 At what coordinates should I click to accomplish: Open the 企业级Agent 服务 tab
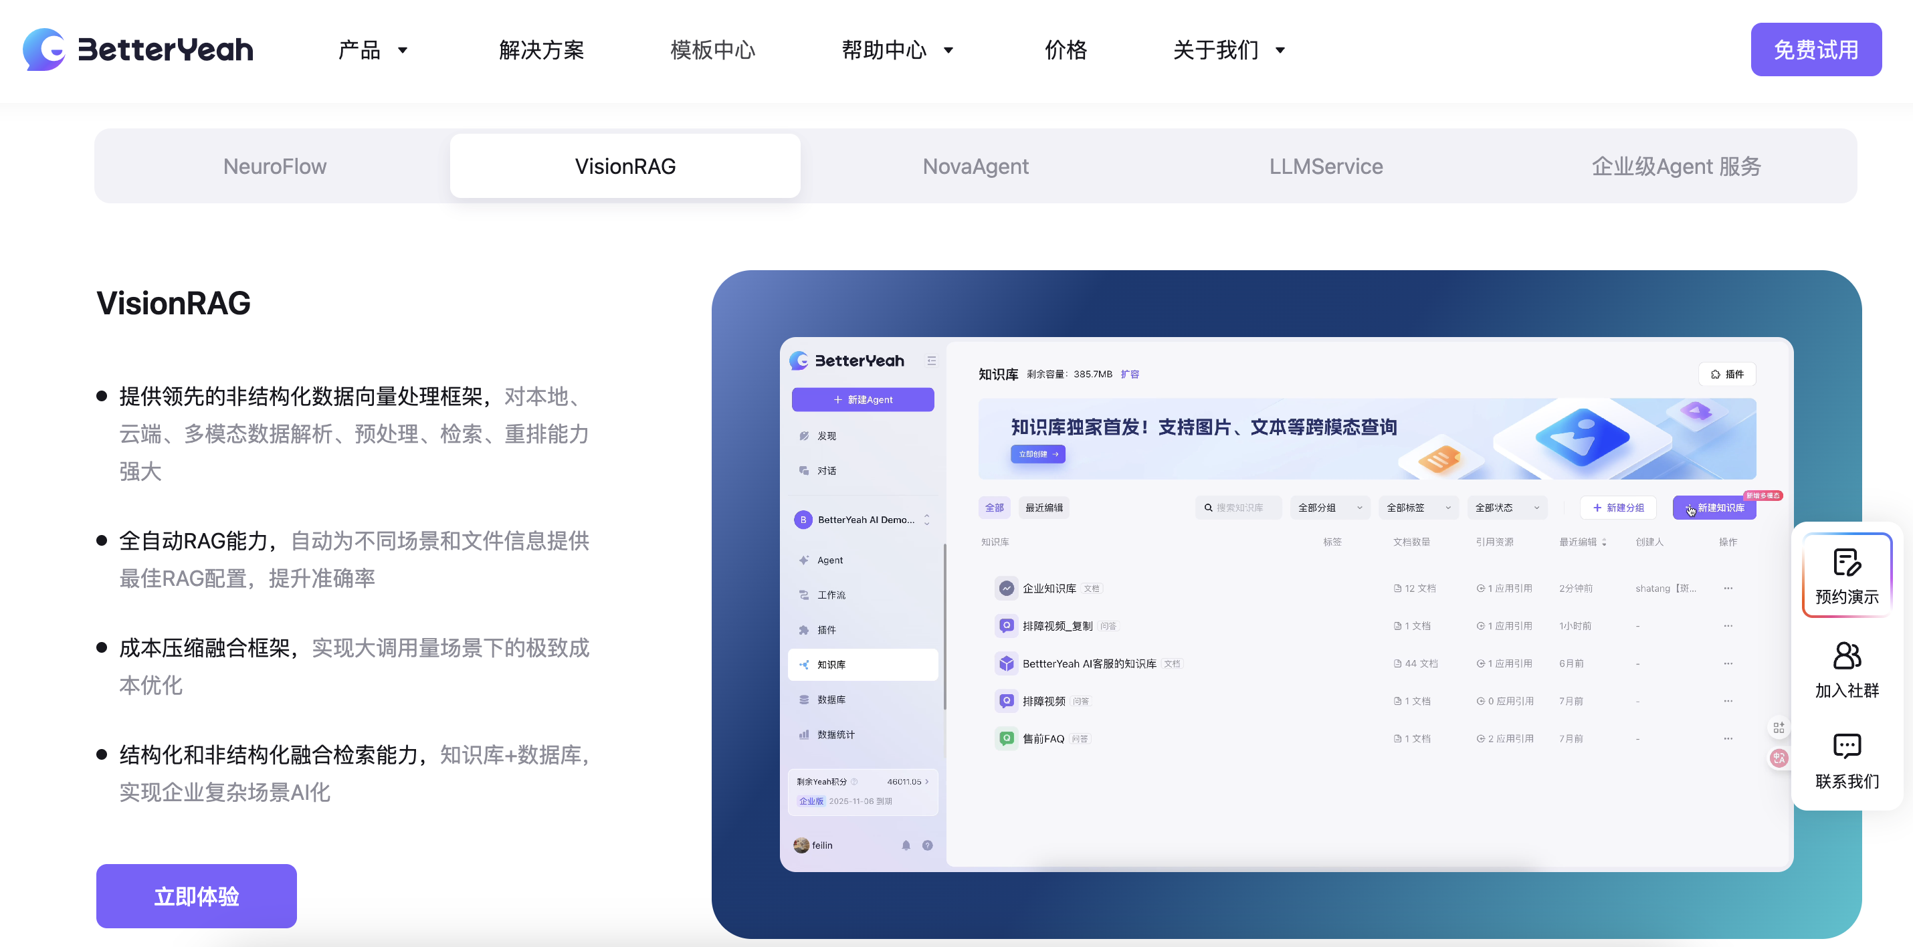pyautogui.click(x=1676, y=167)
